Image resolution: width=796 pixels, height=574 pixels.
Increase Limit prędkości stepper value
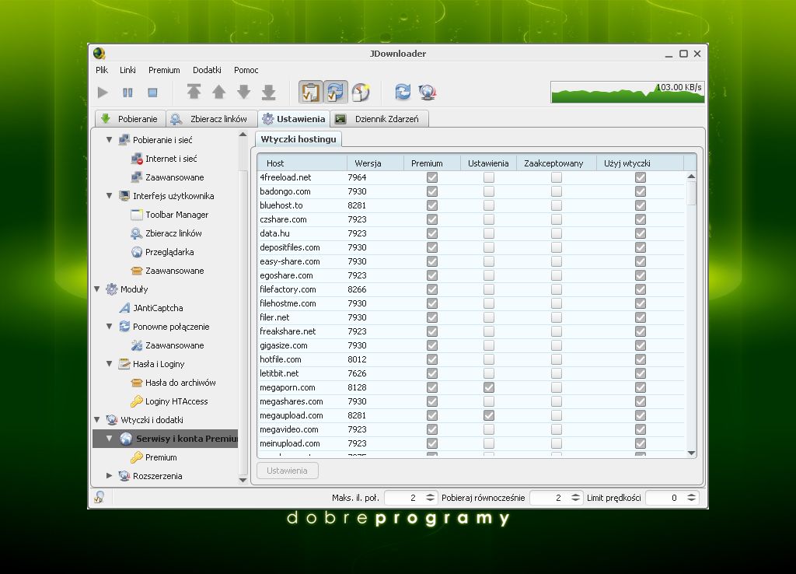(691, 495)
